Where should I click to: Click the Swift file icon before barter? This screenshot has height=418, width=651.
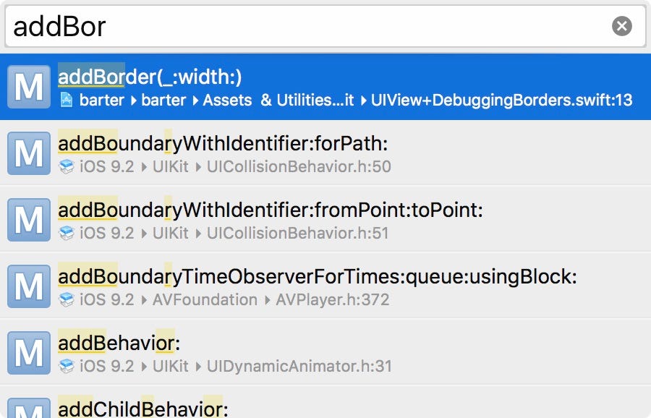click(67, 100)
